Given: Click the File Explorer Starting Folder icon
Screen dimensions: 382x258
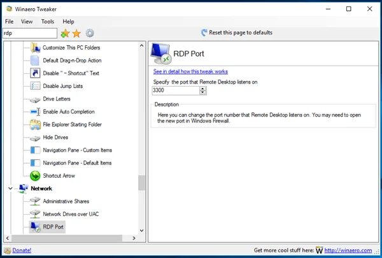Looking at the screenshot, I should click(35, 125).
